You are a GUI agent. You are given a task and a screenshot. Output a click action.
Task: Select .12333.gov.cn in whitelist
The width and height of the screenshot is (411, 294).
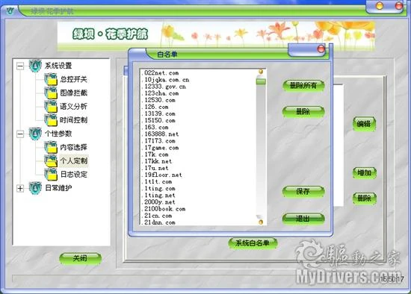click(x=164, y=87)
